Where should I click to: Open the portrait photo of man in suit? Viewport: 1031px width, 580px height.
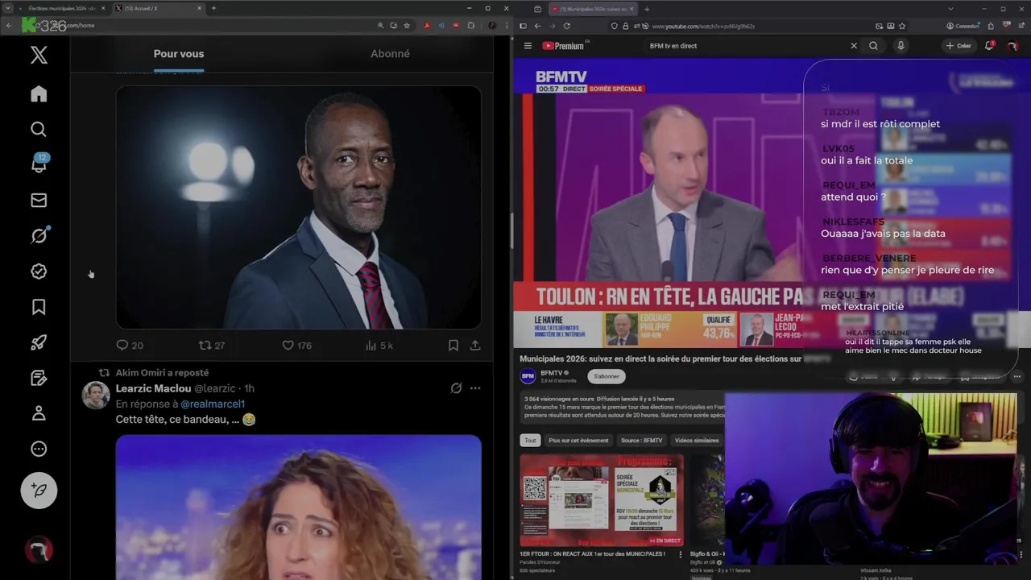(298, 207)
